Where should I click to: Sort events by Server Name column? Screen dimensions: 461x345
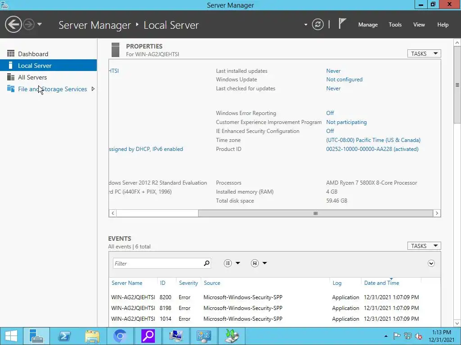coord(127,283)
